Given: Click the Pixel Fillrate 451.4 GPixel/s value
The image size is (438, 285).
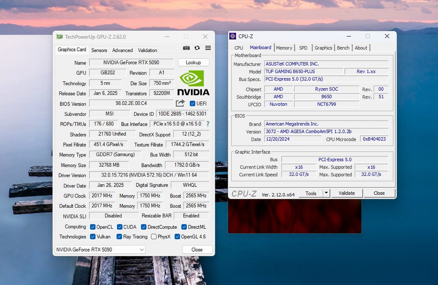Looking at the screenshot, I should click(x=108, y=144).
